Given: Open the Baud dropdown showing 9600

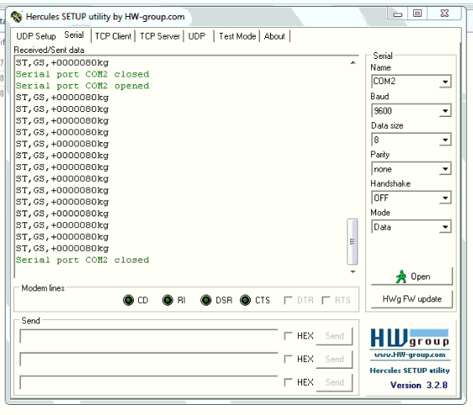Looking at the screenshot, I should [x=445, y=111].
